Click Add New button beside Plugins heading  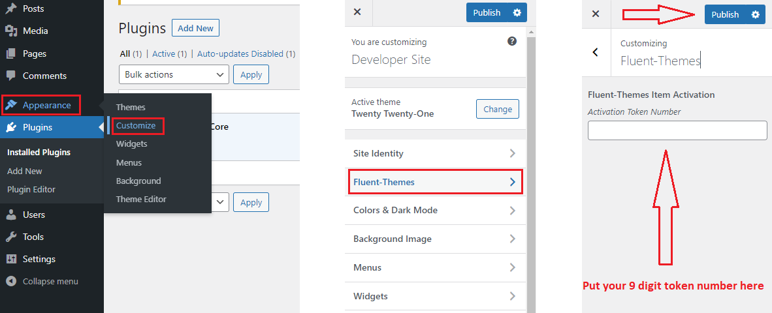[195, 28]
